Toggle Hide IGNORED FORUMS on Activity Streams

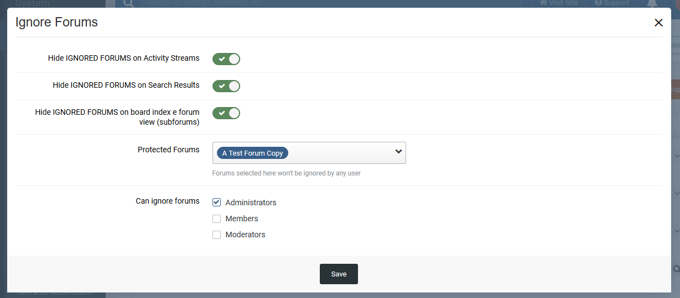226,59
